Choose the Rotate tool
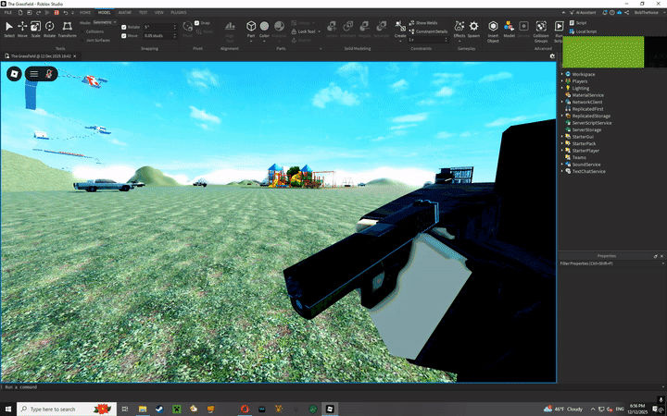 pos(49,29)
